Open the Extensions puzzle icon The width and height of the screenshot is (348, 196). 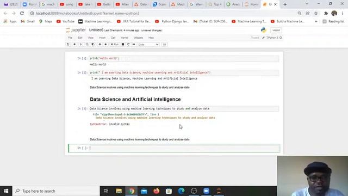tap(326, 13)
